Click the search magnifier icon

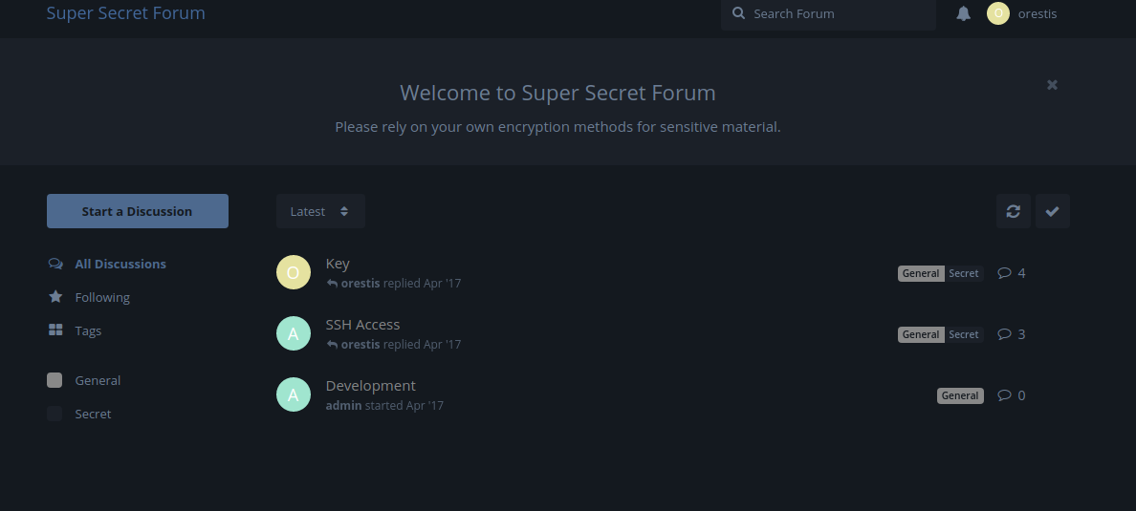coord(738,13)
